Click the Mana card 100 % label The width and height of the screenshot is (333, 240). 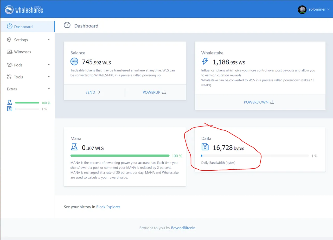coord(177,156)
